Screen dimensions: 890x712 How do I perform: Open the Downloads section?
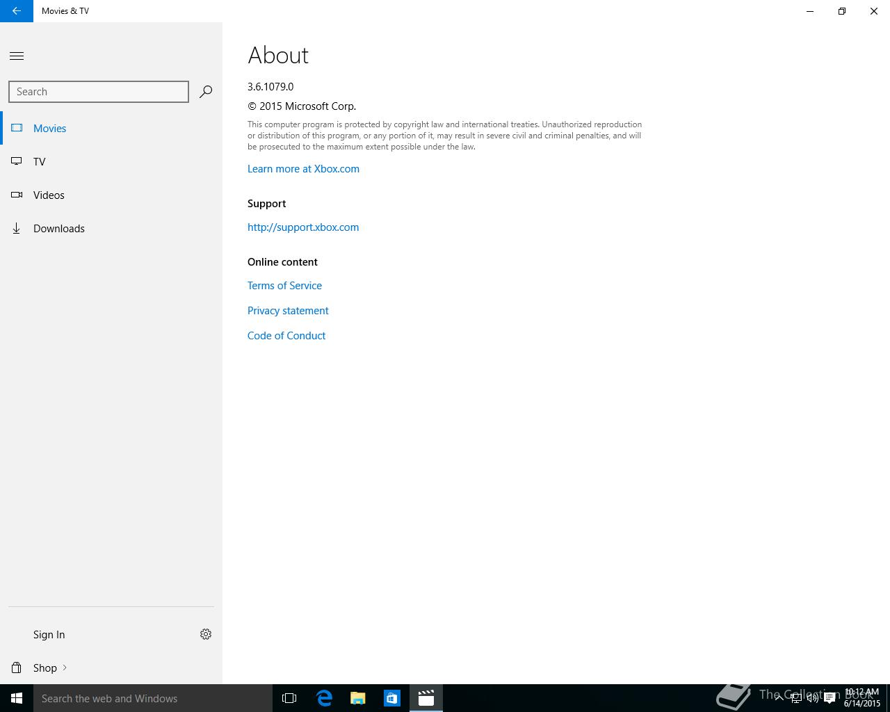[x=111, y=228]
